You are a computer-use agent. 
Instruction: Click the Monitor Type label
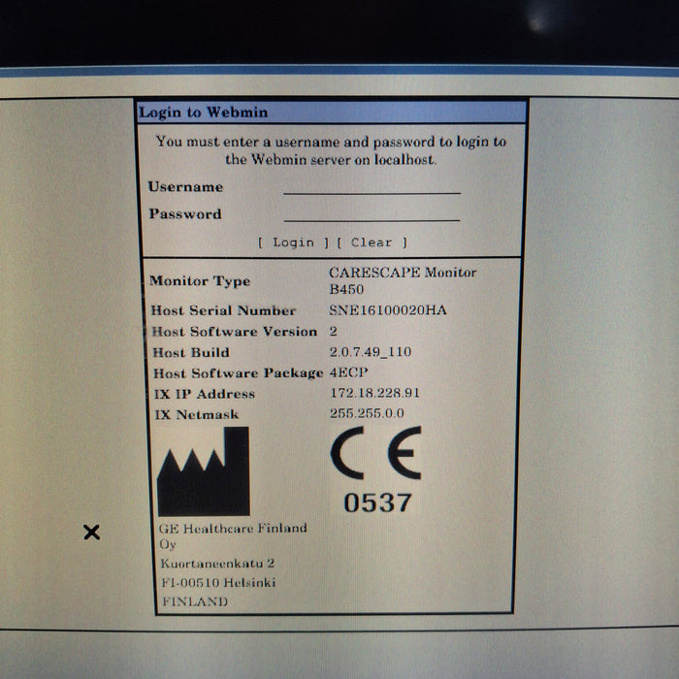[199, 281]
